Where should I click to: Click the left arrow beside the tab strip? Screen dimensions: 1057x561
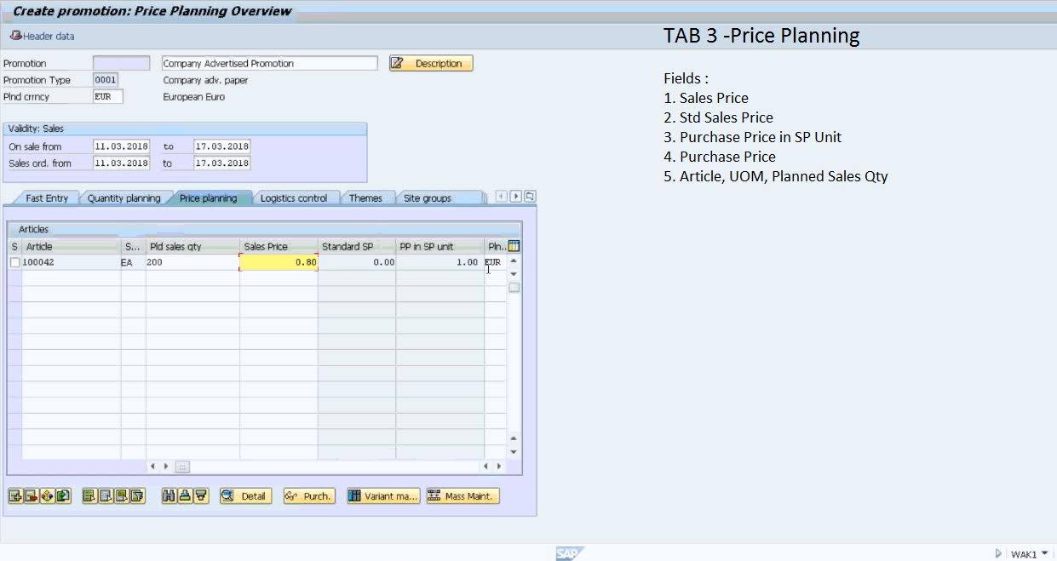tap(501, 196)
